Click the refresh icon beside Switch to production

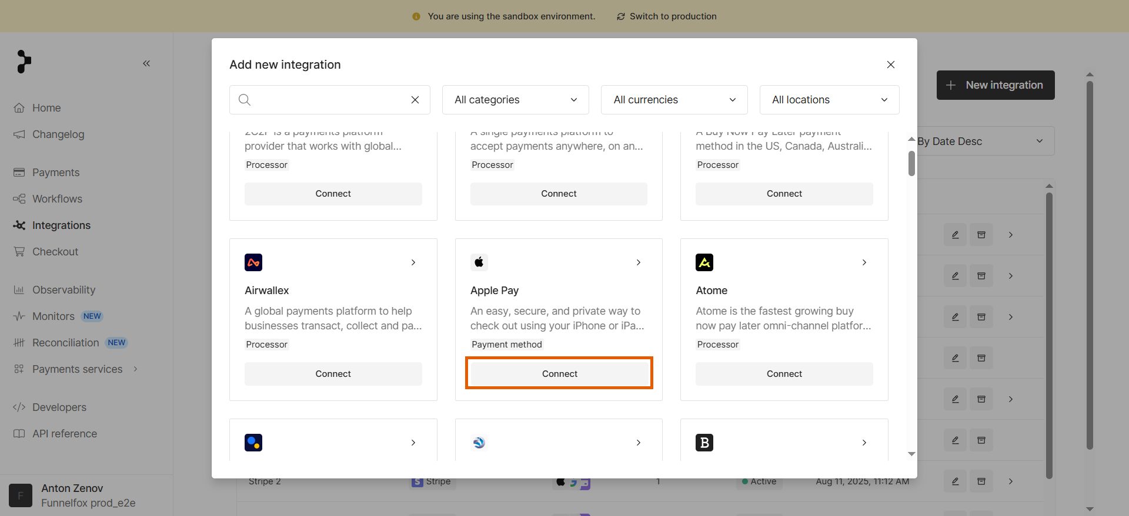click(621, 16)
